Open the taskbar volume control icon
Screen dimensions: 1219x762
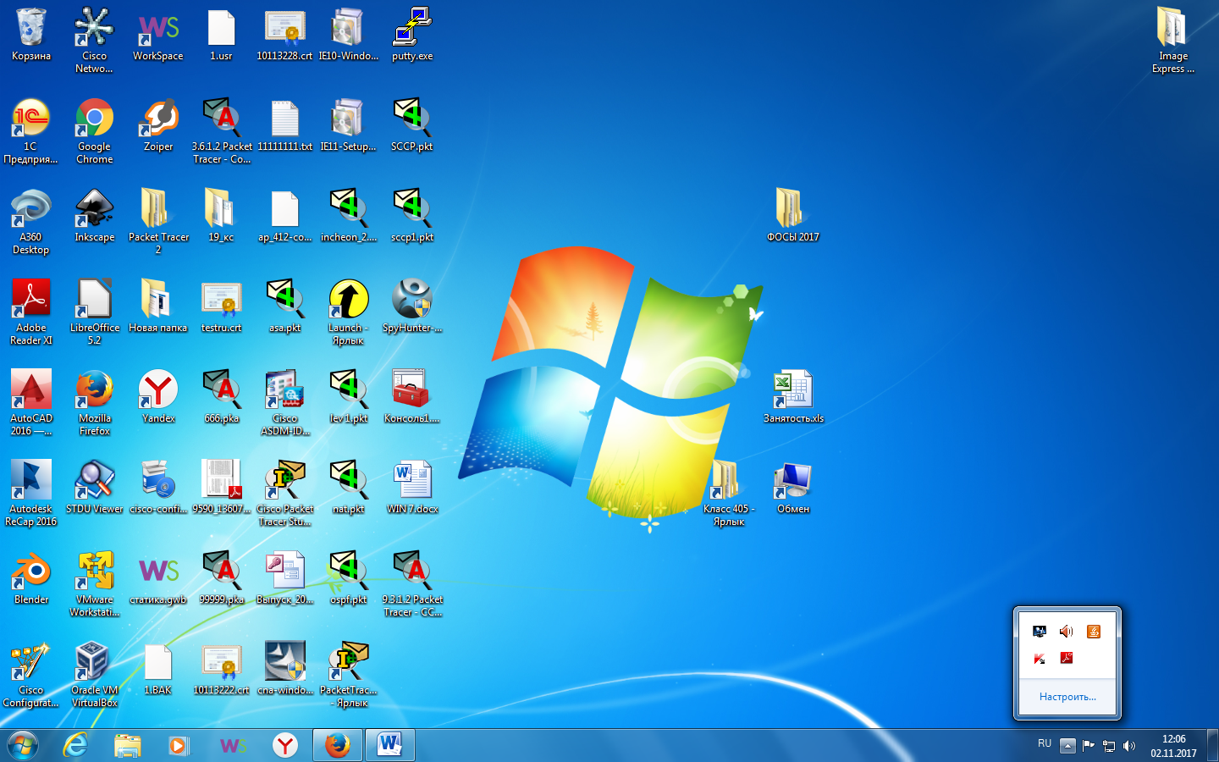(x=1129, y=746)
